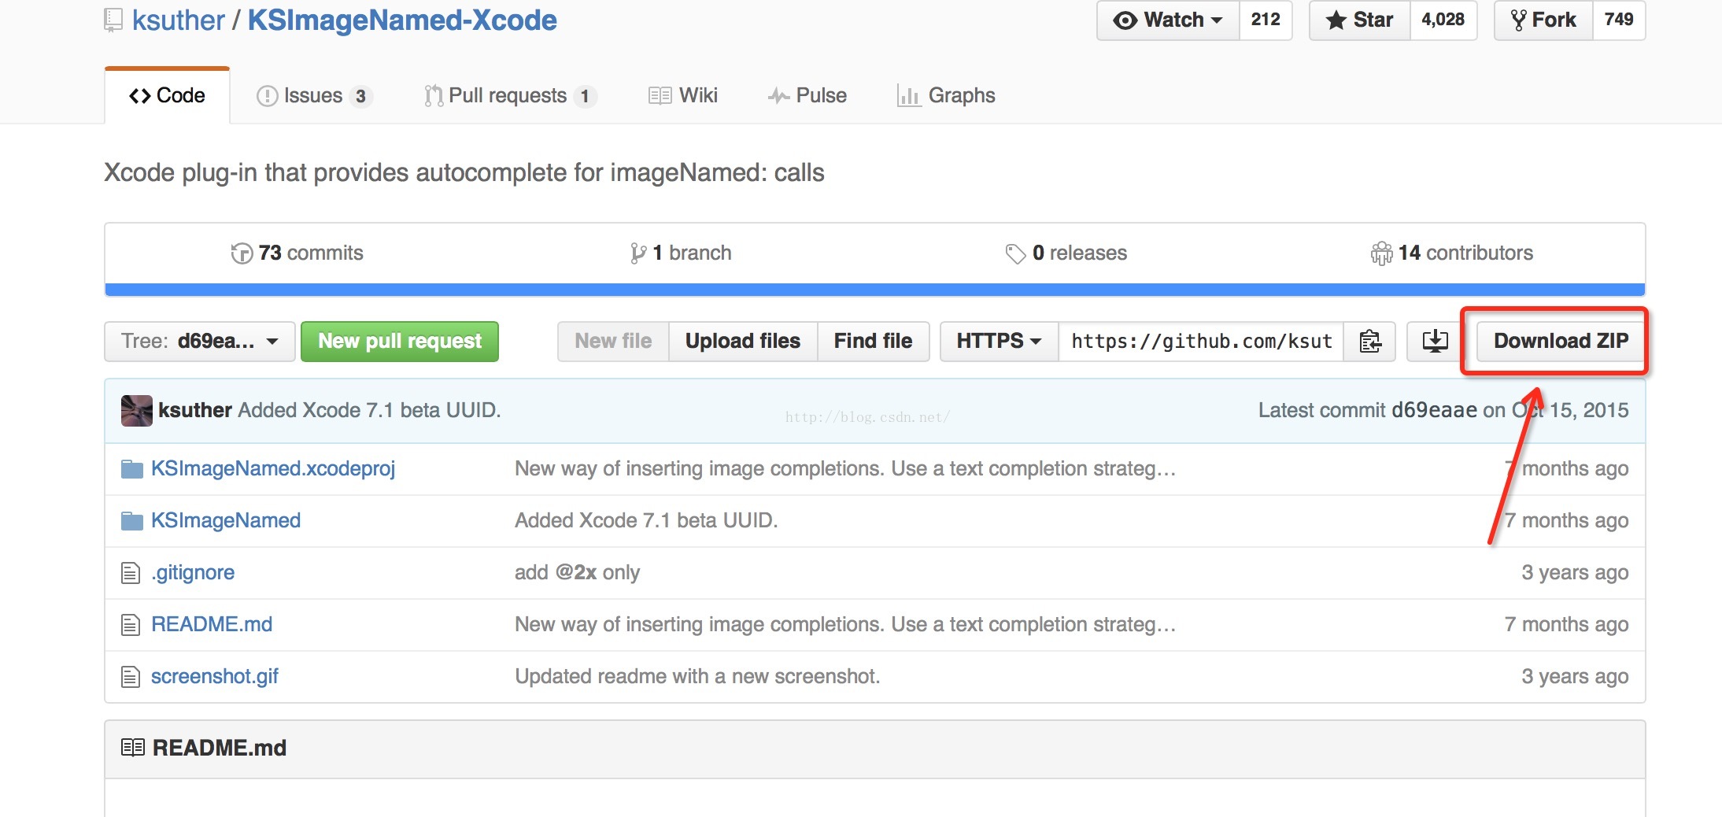The height and width of the screenshot is (817, 1722).
Task: Expand the Tree d69ea branch selector
Action: click(x=199, y=342)
